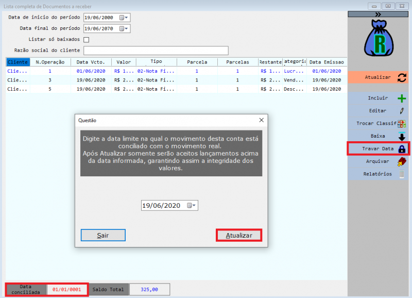Sort by the Valor column header
Screen dimensions: 412x298
tap(124, 62)
